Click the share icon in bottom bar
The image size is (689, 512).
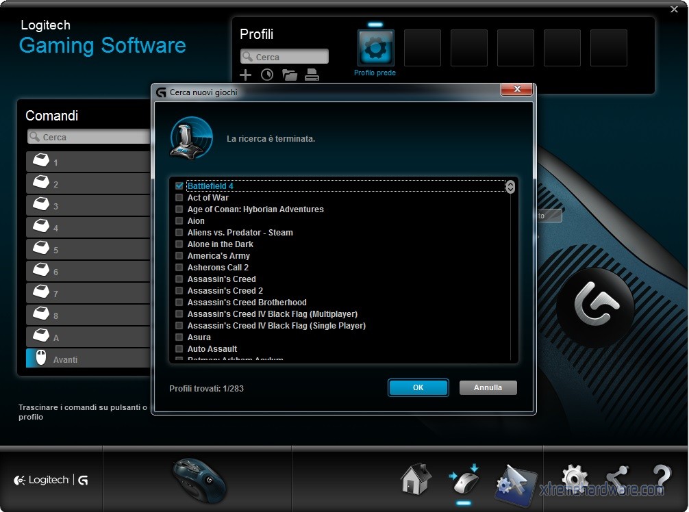pos(617,479)
